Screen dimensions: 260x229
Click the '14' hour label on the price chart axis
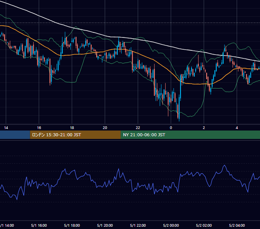(x=6, y=128)
